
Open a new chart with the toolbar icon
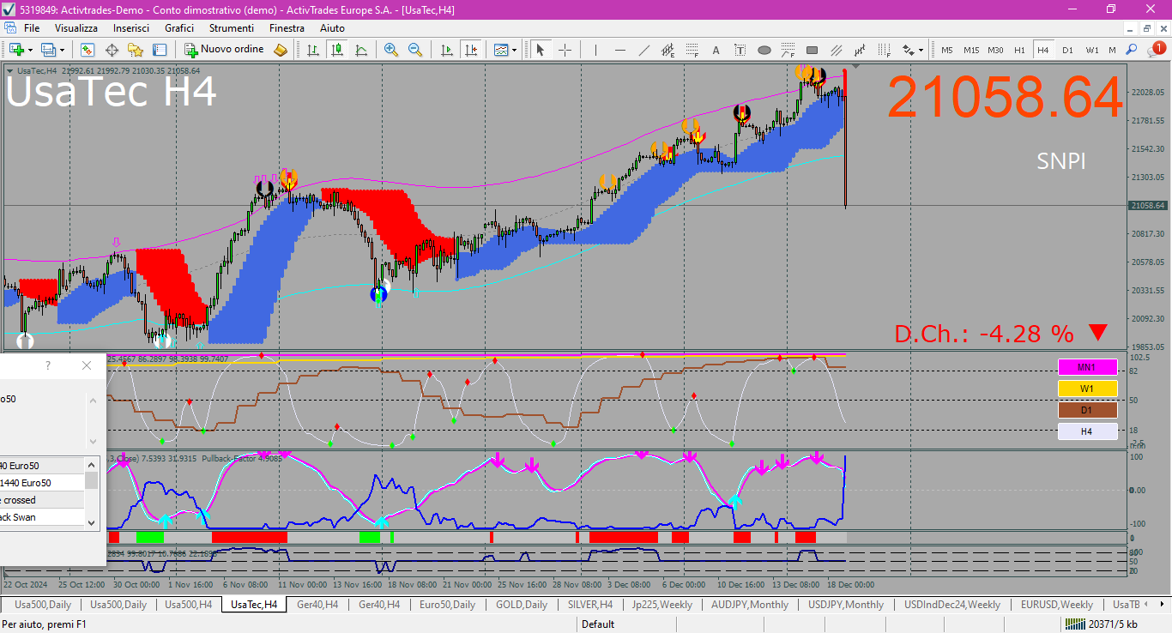coord(15,50)
